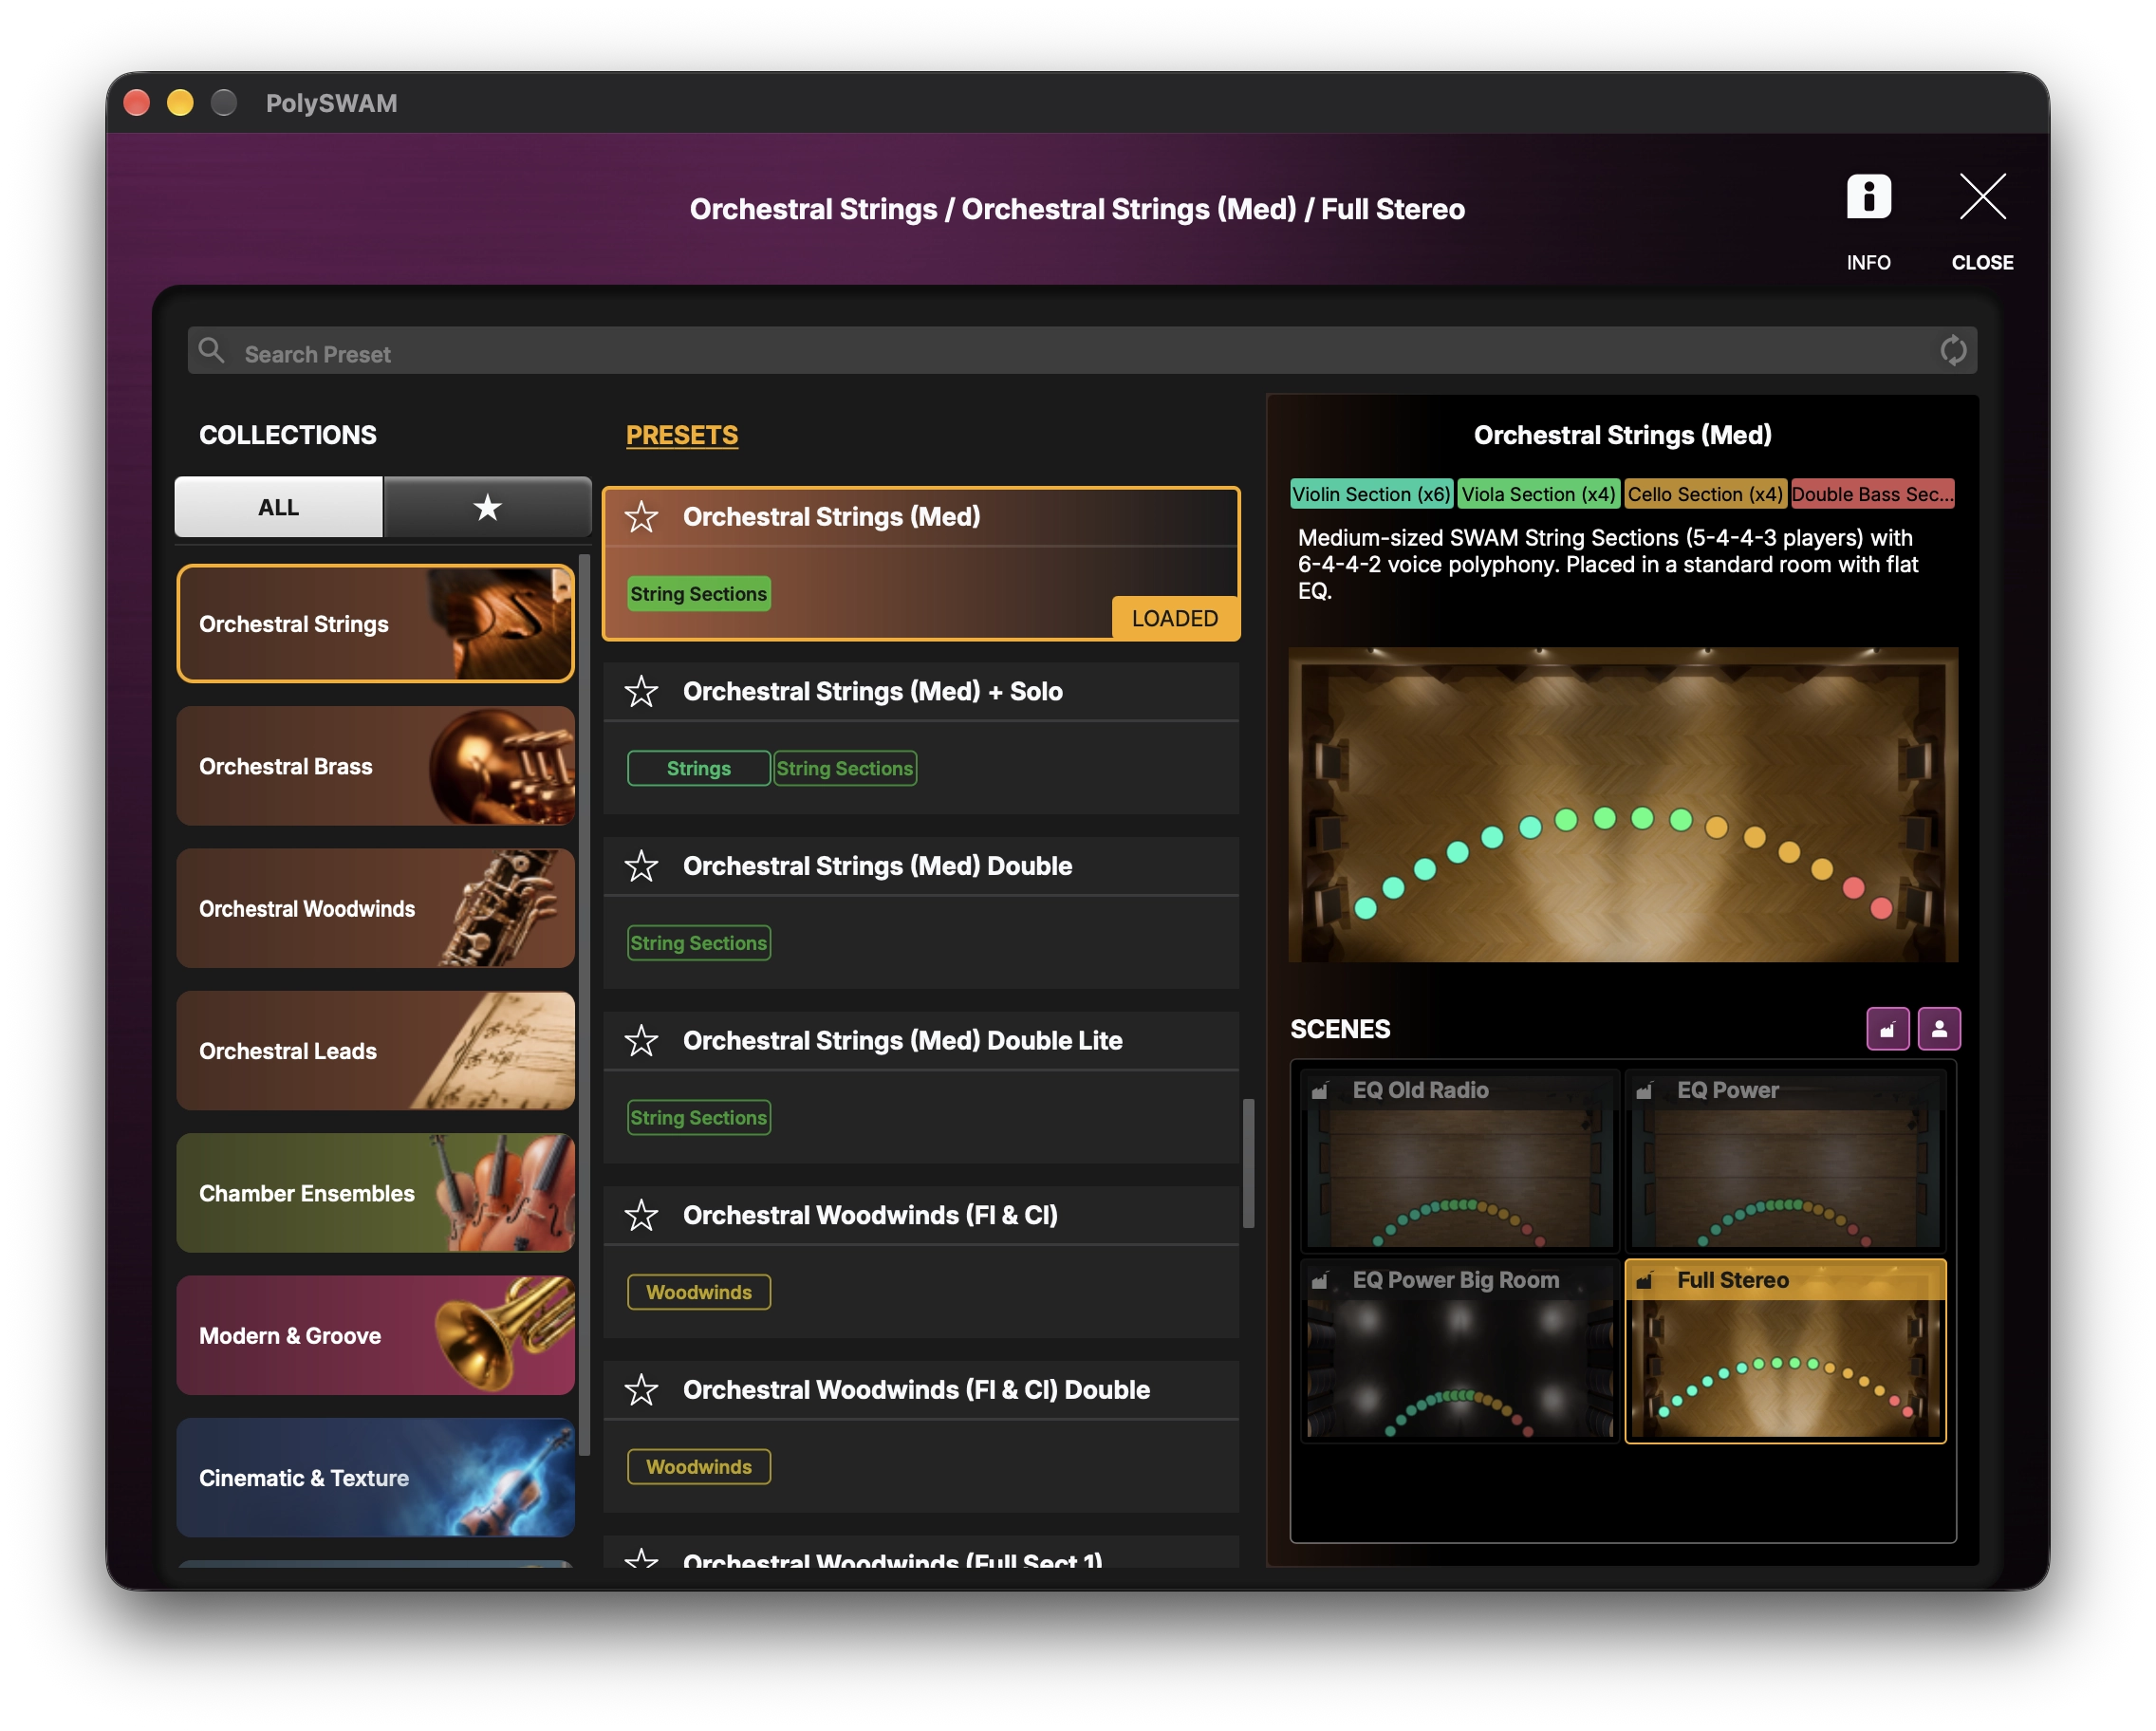Image resolution: width=2156 pixels, height=1731 pixels.
Task: Select the EQ Power scene
Action: coord(1785,1159)
